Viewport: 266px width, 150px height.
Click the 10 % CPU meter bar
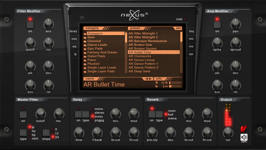coord(175,83)
